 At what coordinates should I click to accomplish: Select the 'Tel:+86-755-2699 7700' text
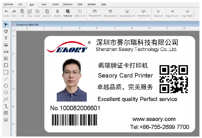tap(160, 127)
